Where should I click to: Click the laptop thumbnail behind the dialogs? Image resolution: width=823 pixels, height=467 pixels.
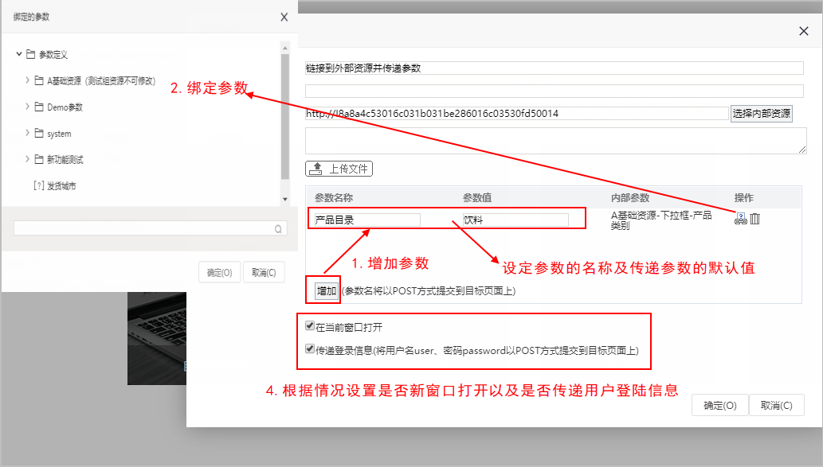click(157, 338)
